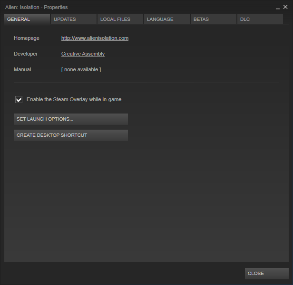
Task: Follow the Creative Assembly developer link
Action: point(83,54)
